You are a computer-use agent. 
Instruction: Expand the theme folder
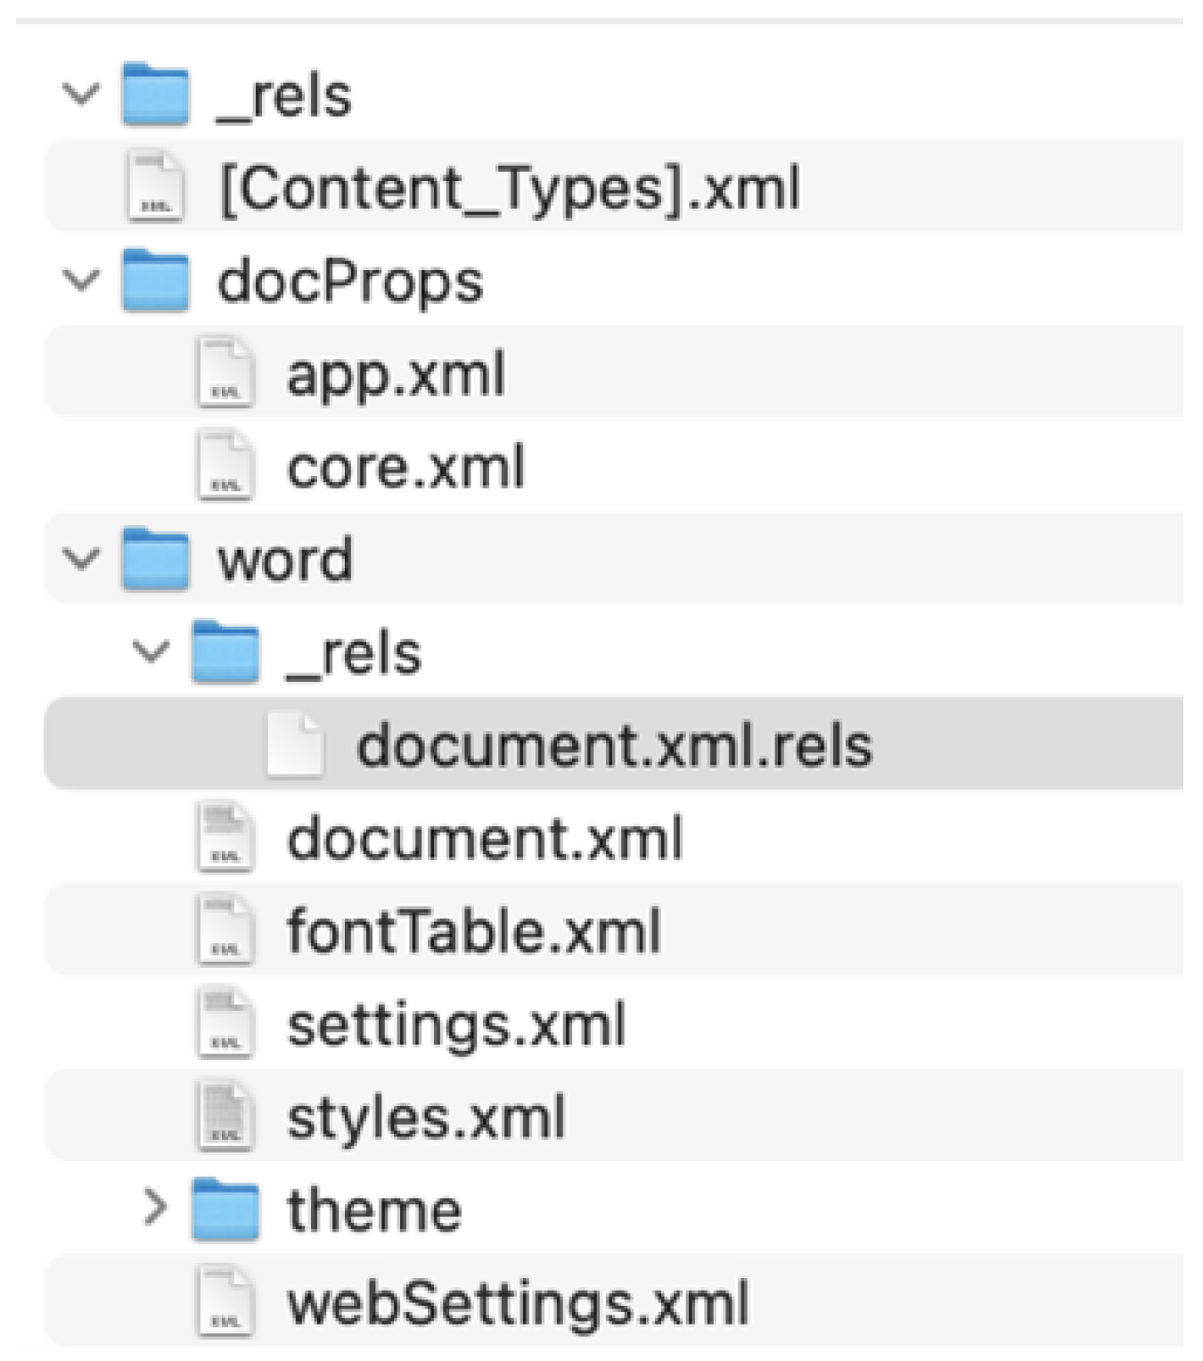point(154,1209)
